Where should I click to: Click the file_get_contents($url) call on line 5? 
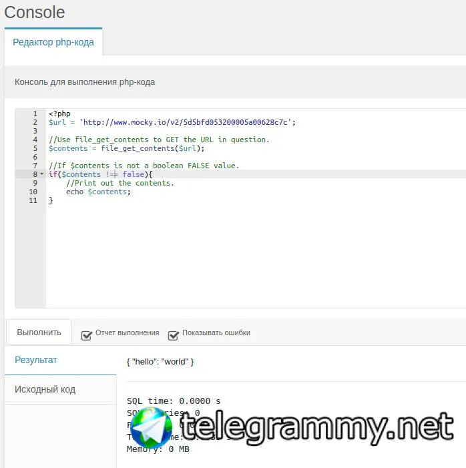coord(152,148)
